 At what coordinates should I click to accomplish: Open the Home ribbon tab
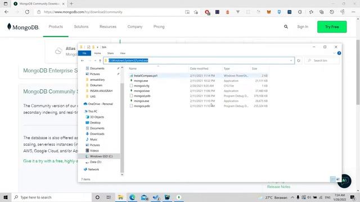point(97,53)
